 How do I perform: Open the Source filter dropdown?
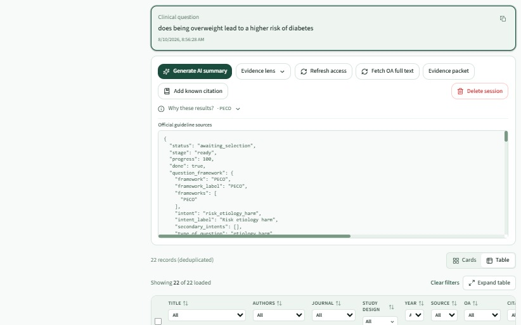click(x=444, y=316)
